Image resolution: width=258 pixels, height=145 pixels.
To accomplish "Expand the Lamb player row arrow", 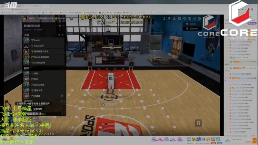I will [30, 40].
